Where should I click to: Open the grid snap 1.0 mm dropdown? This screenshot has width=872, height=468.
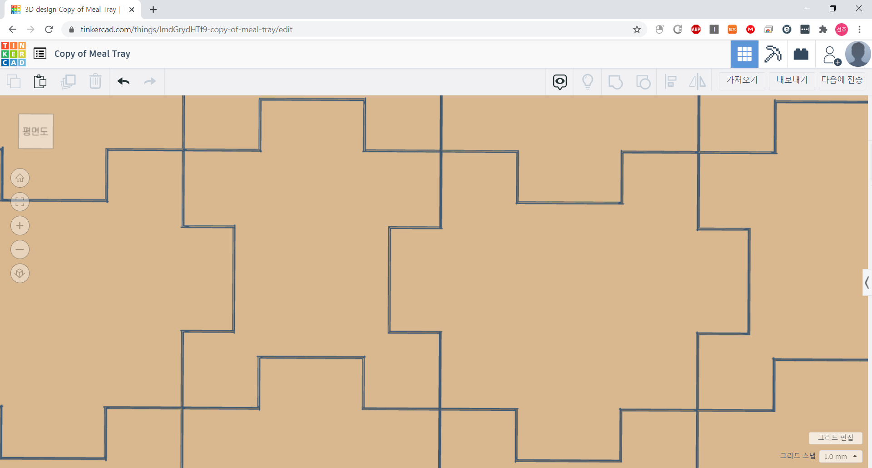point(840,456)
